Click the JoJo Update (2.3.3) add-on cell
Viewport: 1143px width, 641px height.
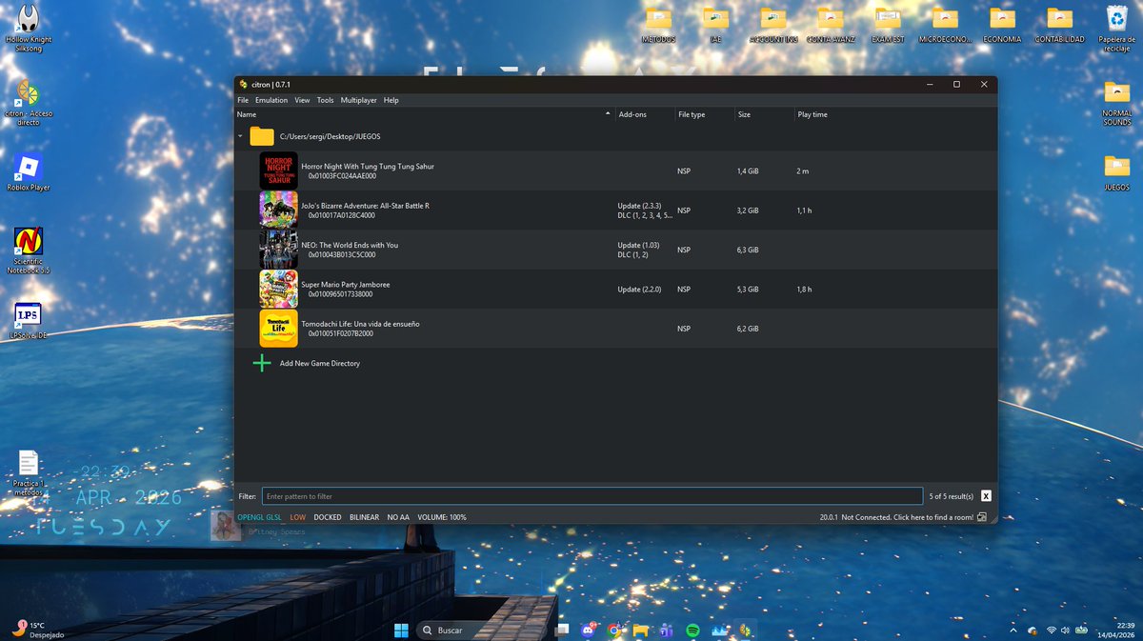(639, 206)
